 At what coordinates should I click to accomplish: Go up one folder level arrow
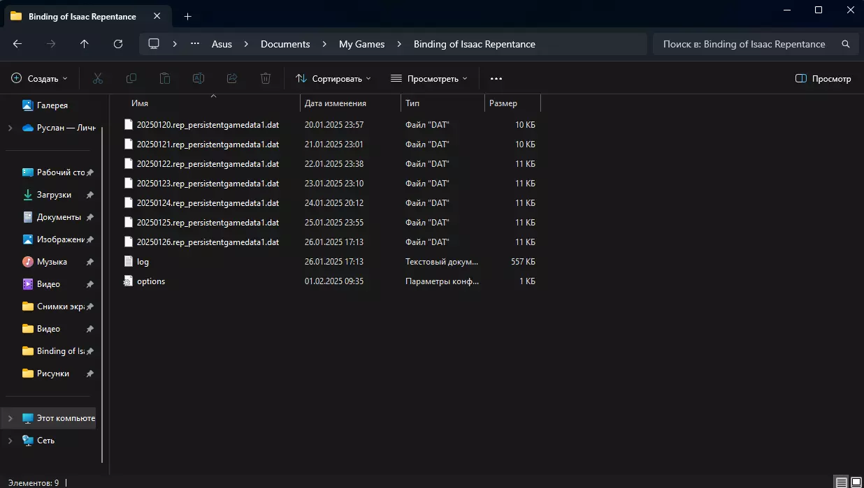pos(85,44)
